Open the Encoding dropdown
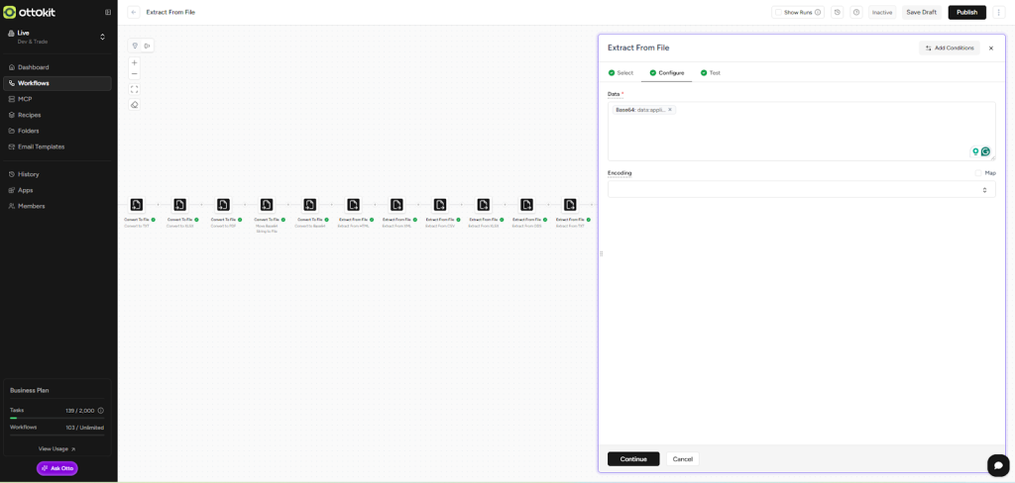 tap(801, 189)
